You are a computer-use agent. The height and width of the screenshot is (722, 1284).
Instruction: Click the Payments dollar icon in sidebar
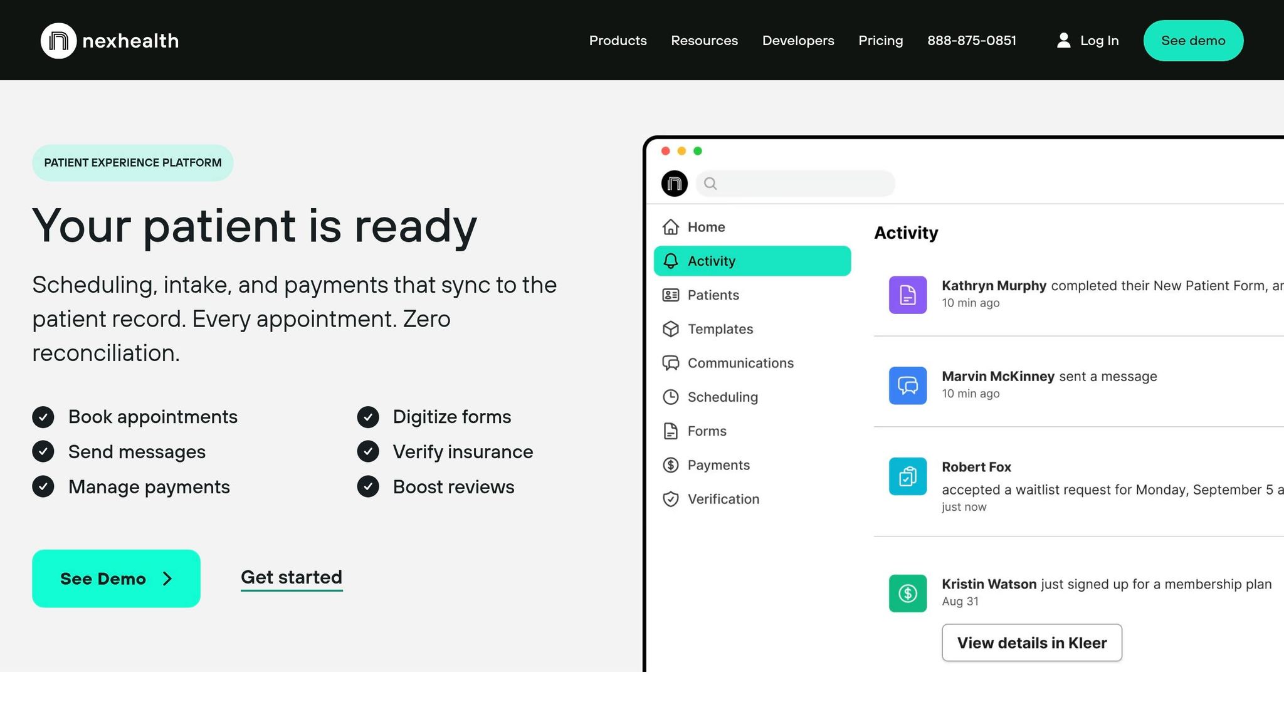coord(671,465)
